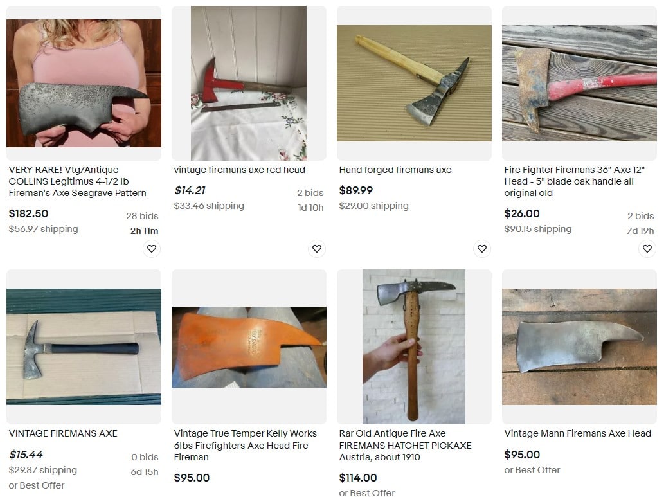The width and height of the screenshot is (664, 497).
Task: View Mann axe head on wood planks photo
Action: click(579, 347)
